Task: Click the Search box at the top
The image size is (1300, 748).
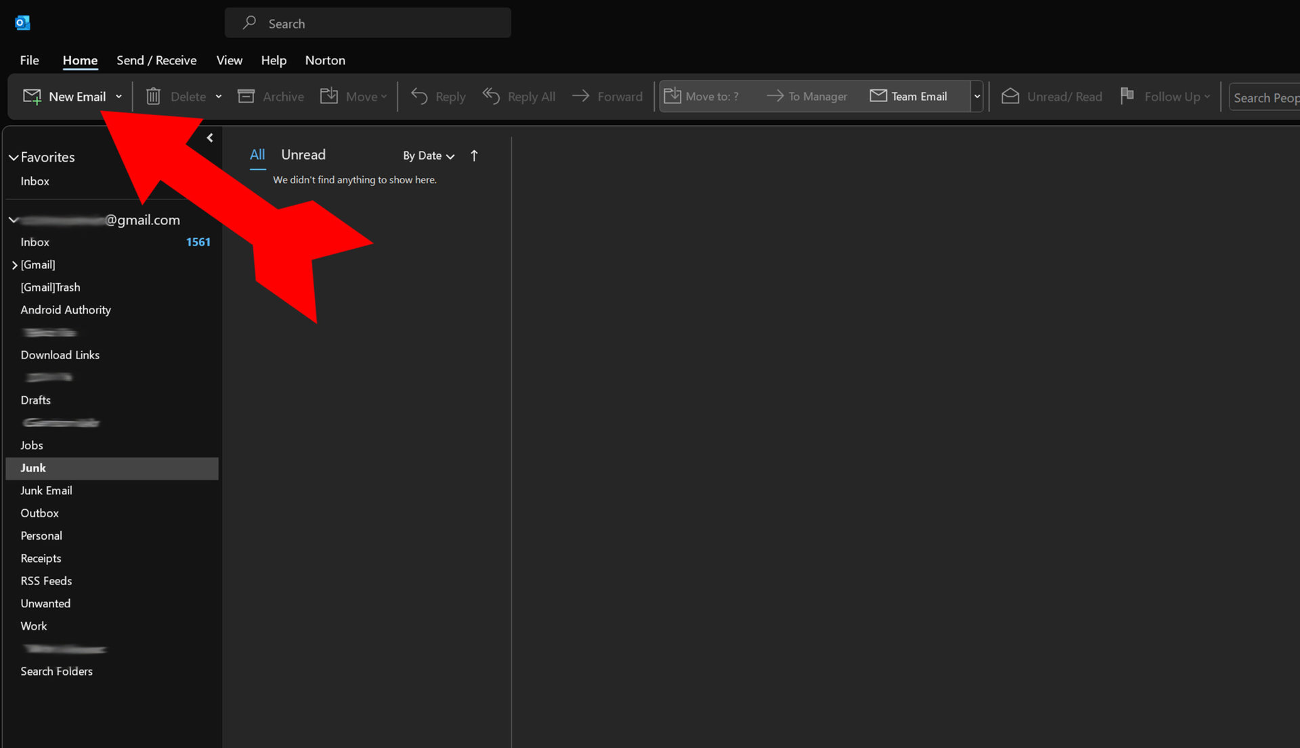Action: pyautogui.click(x=368, y=24)
